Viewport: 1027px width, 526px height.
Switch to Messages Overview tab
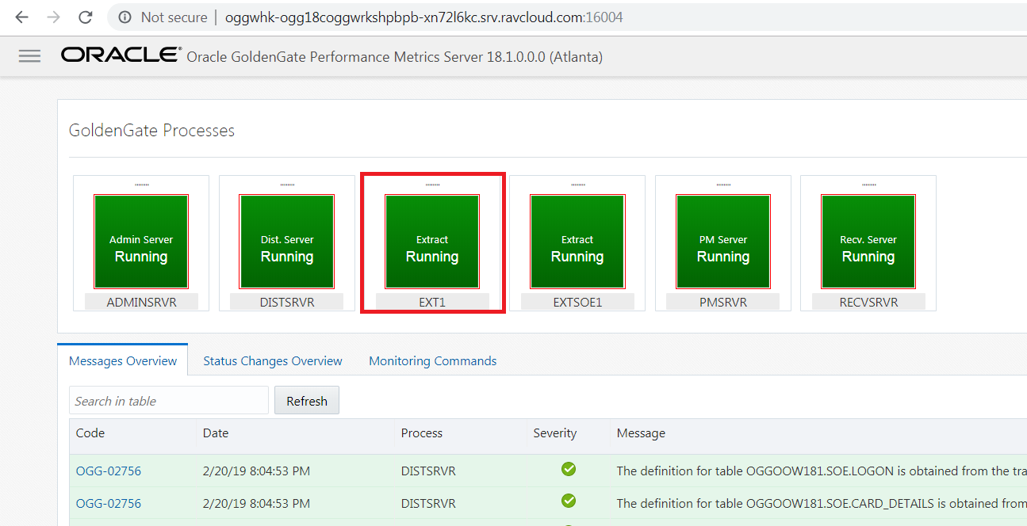click(x=123, y=360)
